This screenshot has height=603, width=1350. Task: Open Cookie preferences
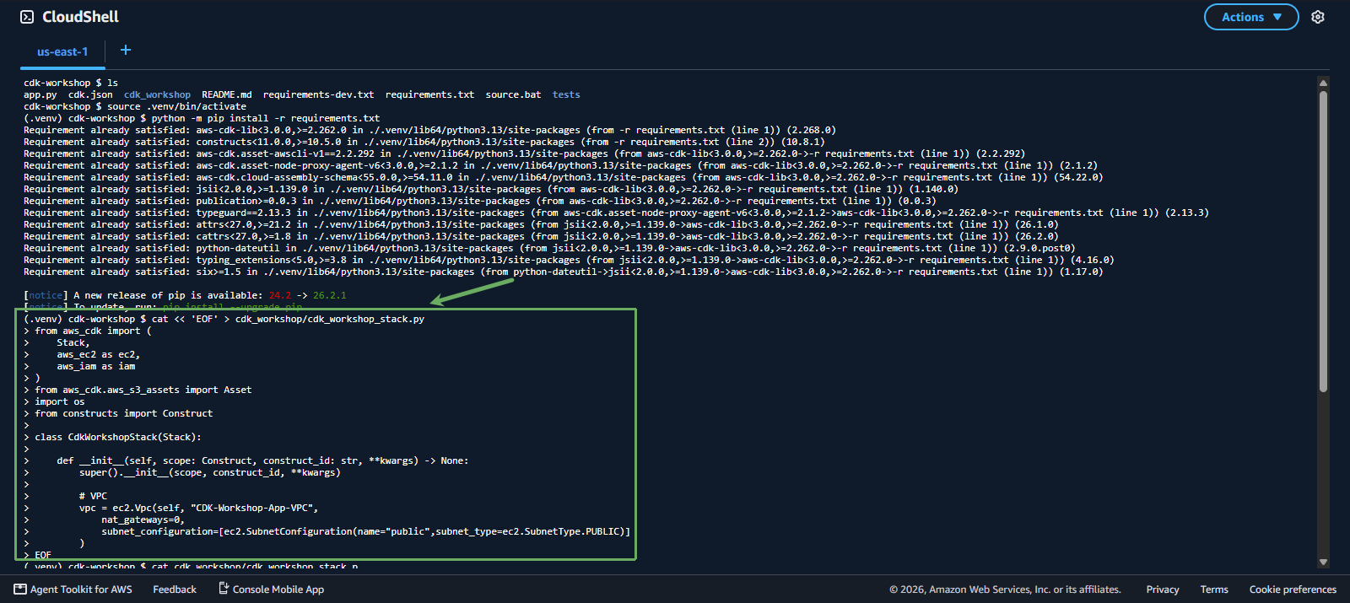click(x=1293, y=590)
